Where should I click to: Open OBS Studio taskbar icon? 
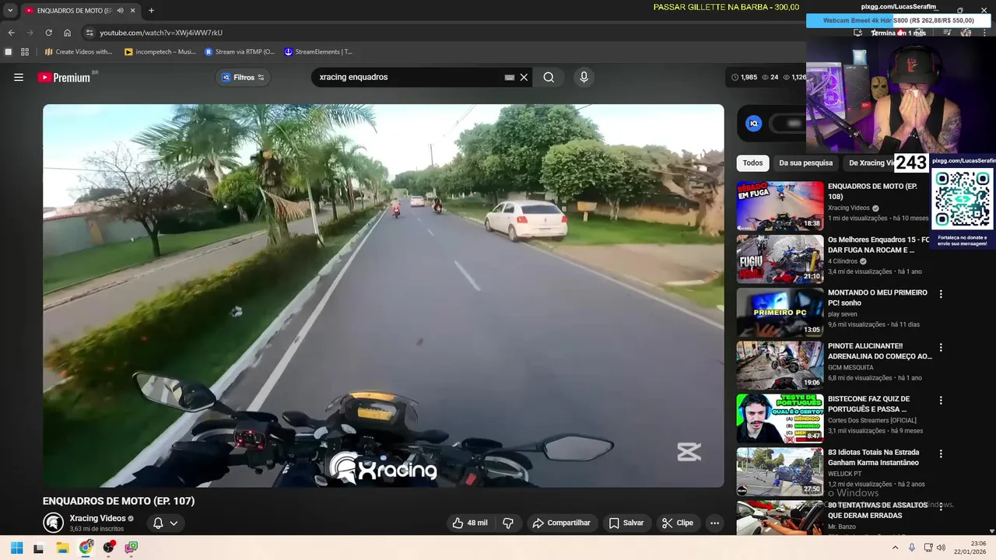109,548
